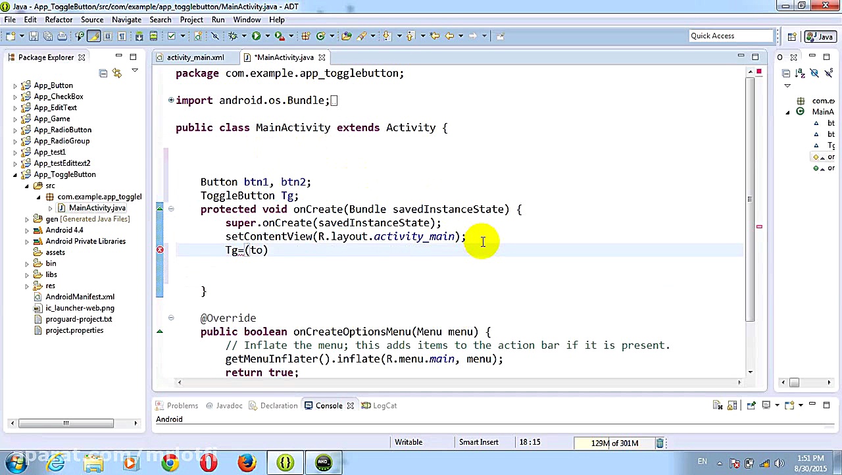Click the Debug bug icon

click(232, 36)
